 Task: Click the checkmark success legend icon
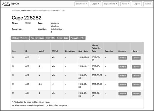[13, 105]
